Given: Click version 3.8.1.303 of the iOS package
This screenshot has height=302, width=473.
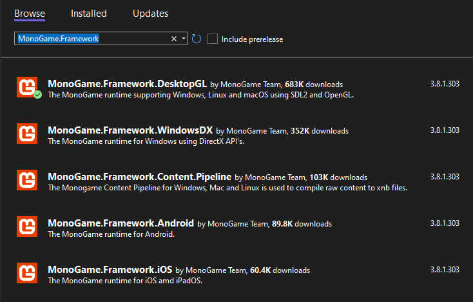Looking at the screenshot, I should (445, 270).
